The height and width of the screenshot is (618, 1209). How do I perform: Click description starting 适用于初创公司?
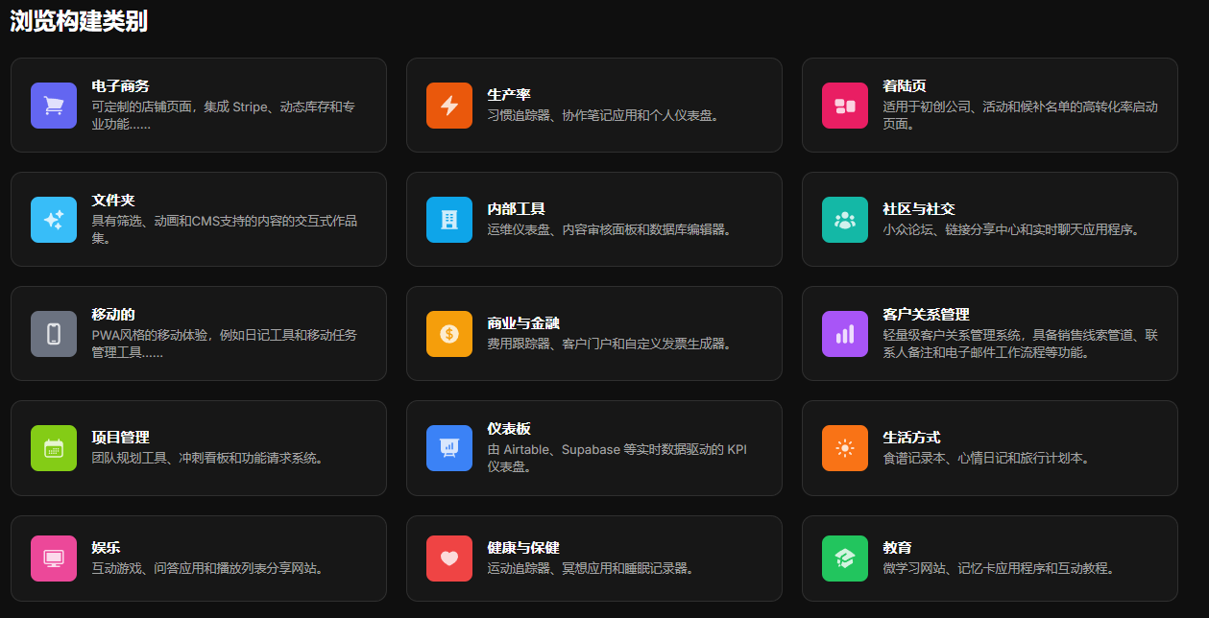tap(1020, 115)
